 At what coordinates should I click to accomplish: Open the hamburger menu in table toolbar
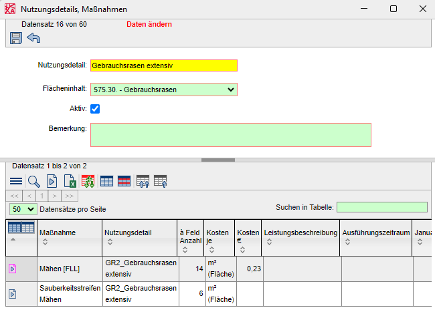(x=16, y=181)
